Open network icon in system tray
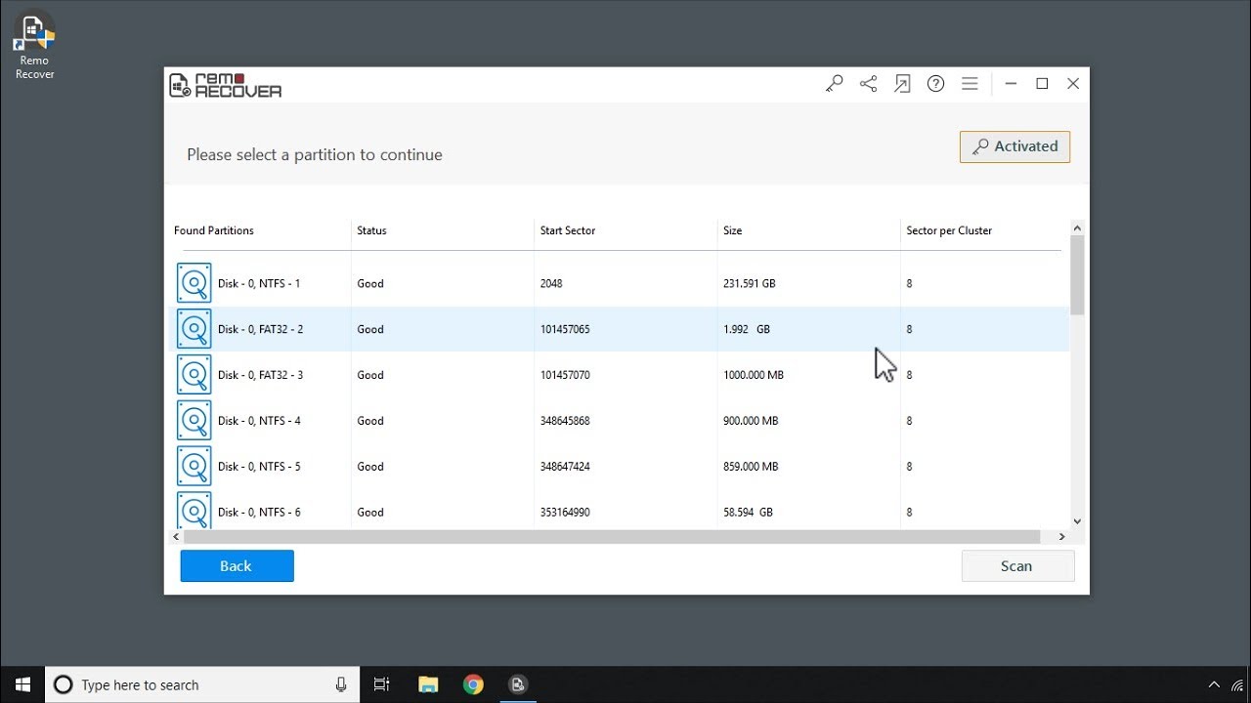 (x=1237, y=684)
